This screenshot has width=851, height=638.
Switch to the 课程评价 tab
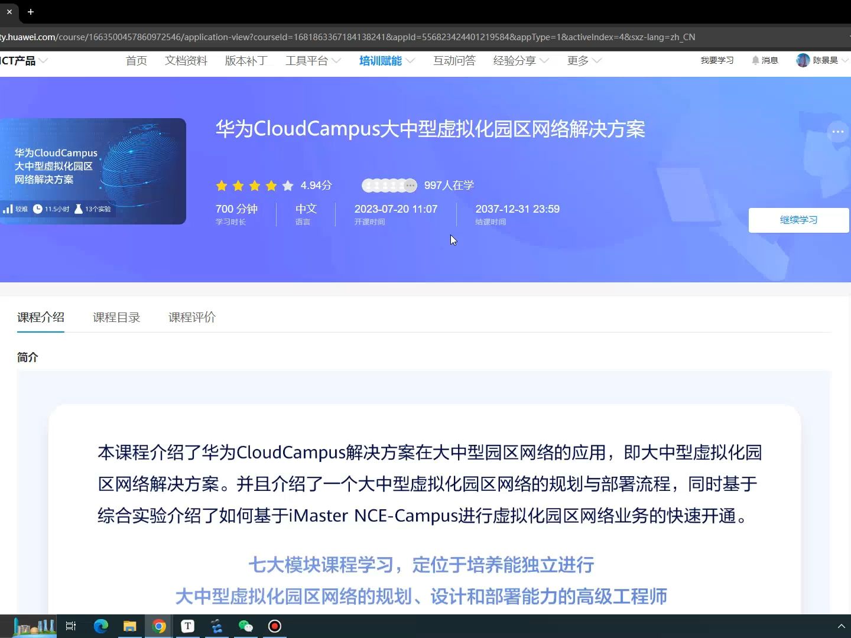click(192, 317)
